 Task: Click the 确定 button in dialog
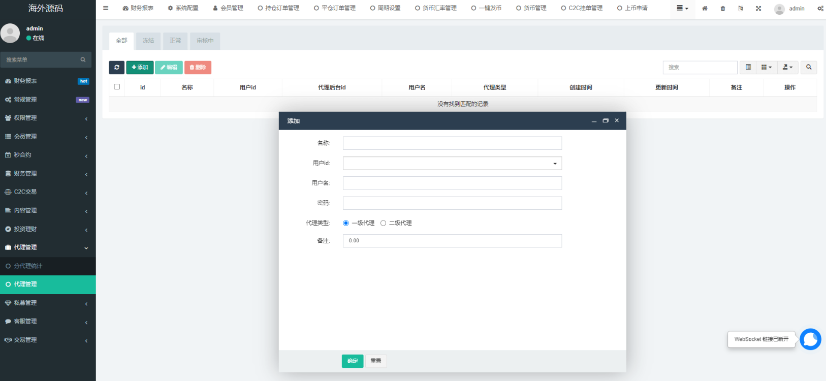click(353, 361)
